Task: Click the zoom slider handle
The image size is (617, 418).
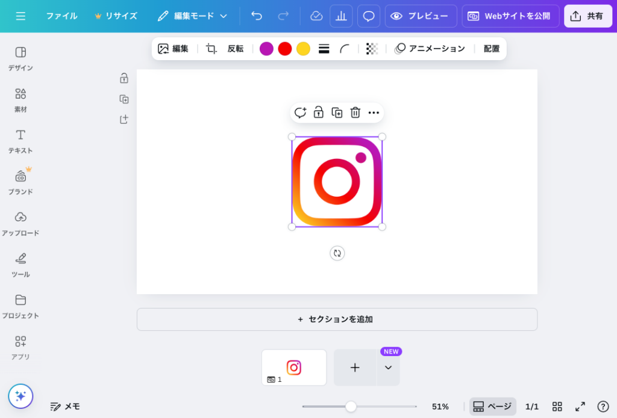Action: [351, 407]
